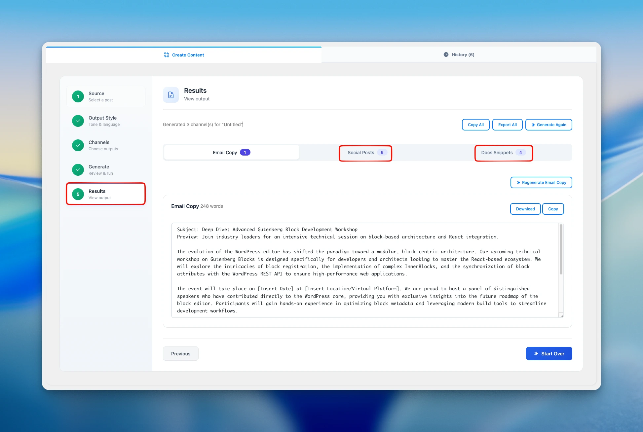This screenshot has height=432, width=643.
Task: Click the clock icon beside History
Action: pyautogui.click(x=446, y=54)
